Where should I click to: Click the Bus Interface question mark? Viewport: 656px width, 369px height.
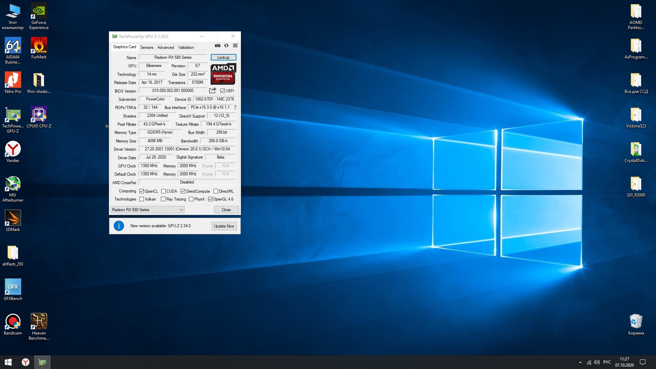[x=235, y=107]
